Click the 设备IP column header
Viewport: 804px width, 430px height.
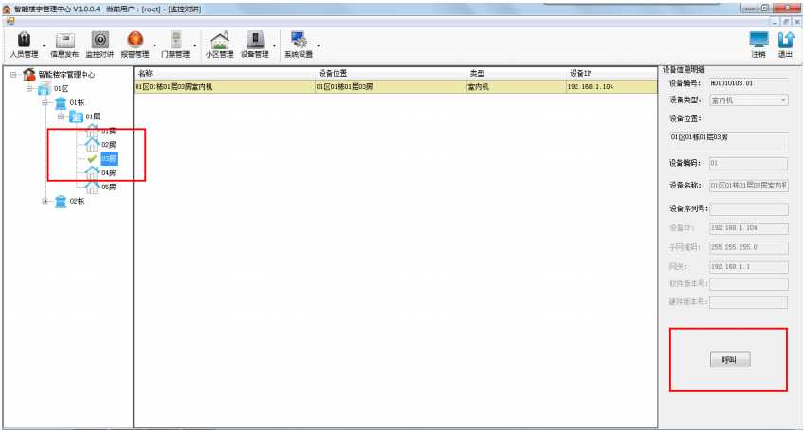(580, 73)
